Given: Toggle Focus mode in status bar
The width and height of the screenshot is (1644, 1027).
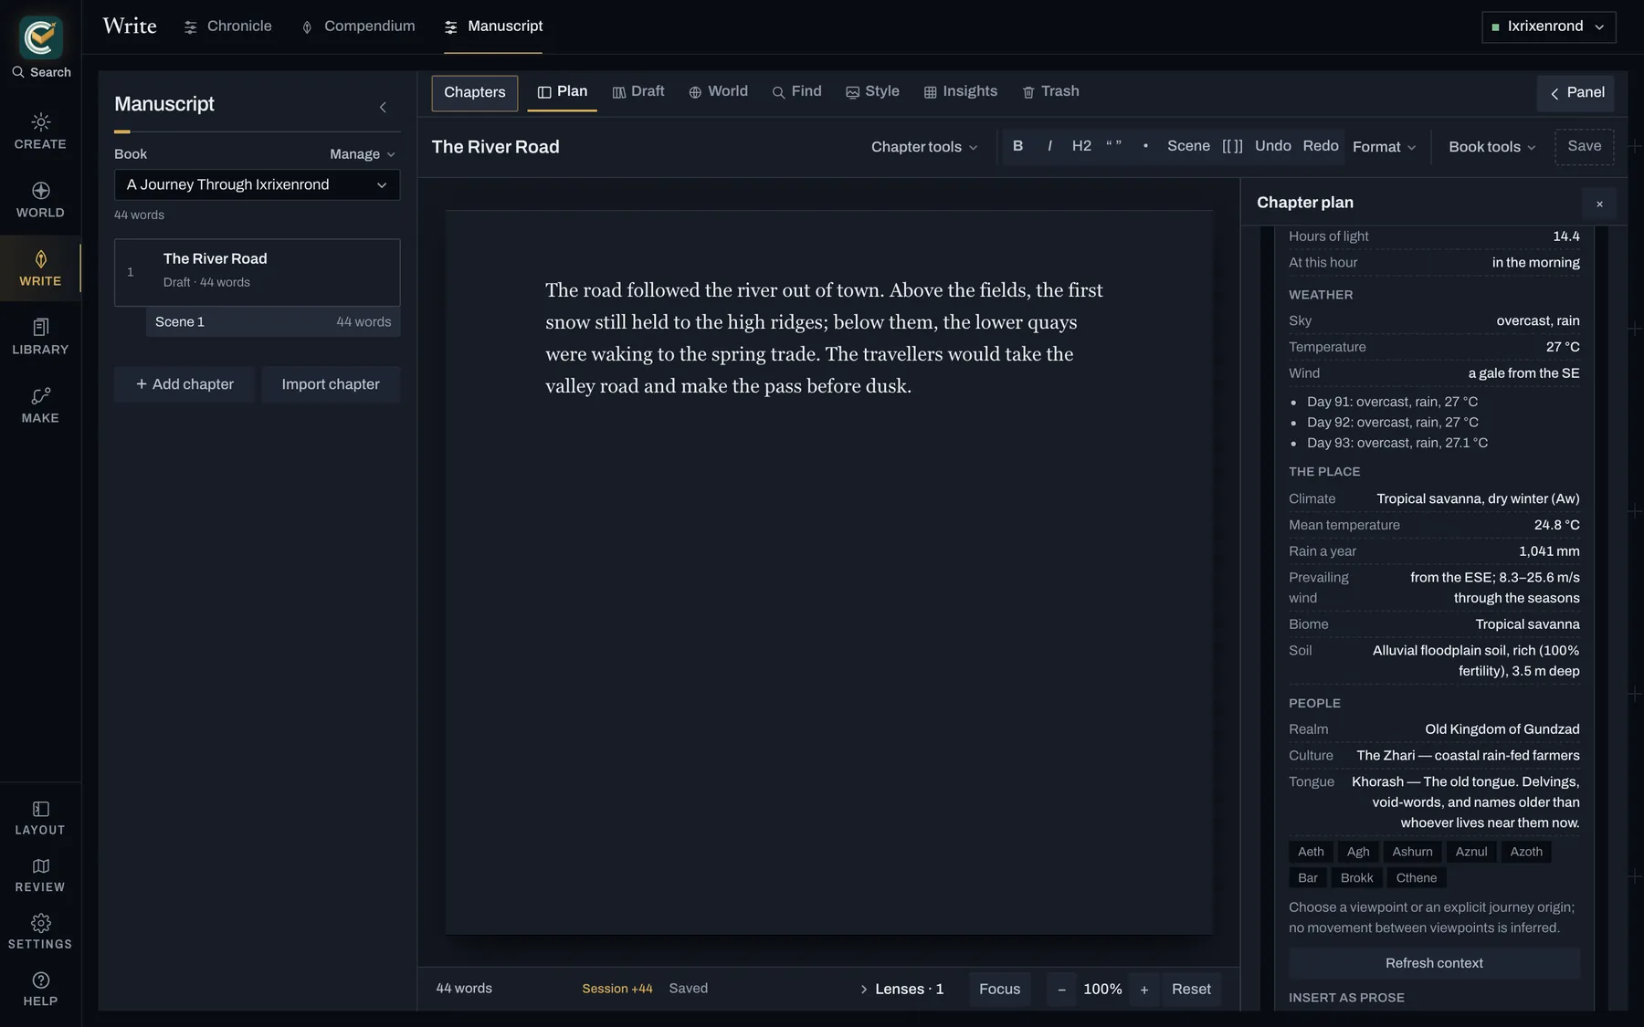Looking at the screenshot, I should (999, 989).
